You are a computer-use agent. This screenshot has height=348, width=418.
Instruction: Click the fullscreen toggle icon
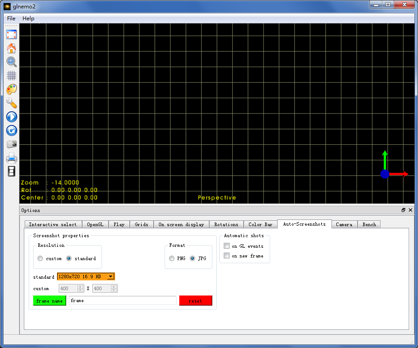coord(11,34)
